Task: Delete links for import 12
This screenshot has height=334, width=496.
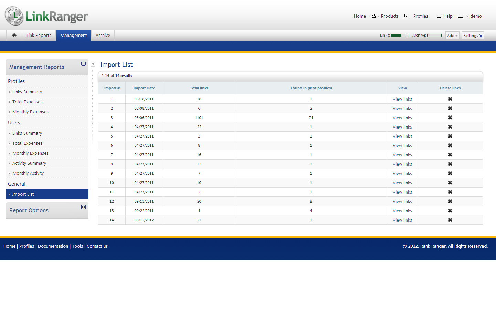Action: [450, 201]
